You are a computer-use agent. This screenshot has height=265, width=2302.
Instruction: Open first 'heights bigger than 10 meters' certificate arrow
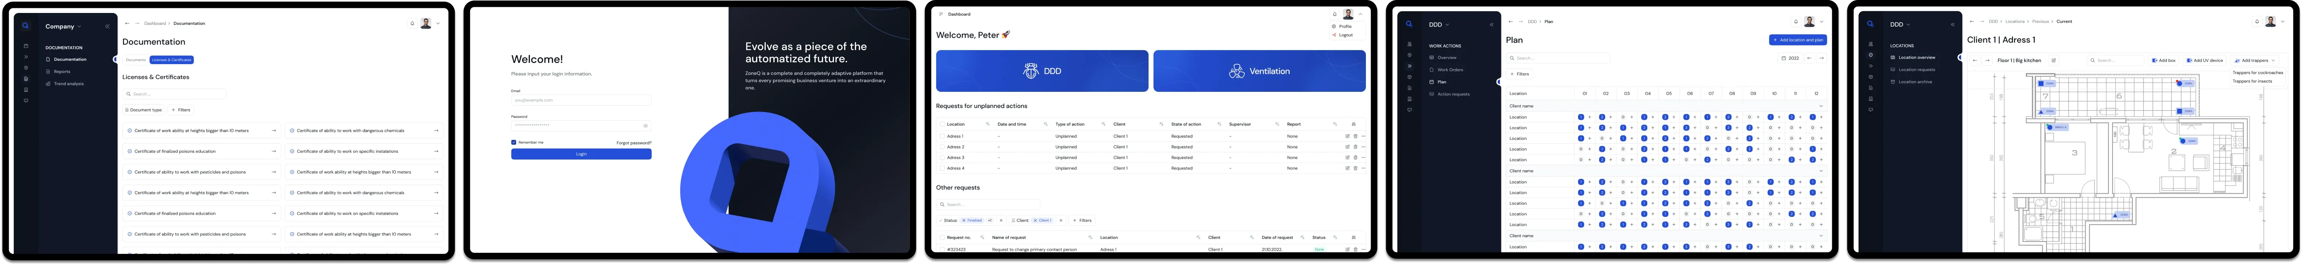[274, 130]
